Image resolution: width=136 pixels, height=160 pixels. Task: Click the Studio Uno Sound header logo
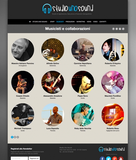tap(68, 9)
